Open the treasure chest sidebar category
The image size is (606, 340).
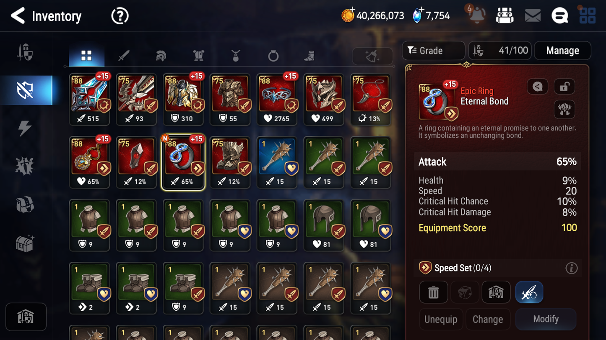coord(25,243)
